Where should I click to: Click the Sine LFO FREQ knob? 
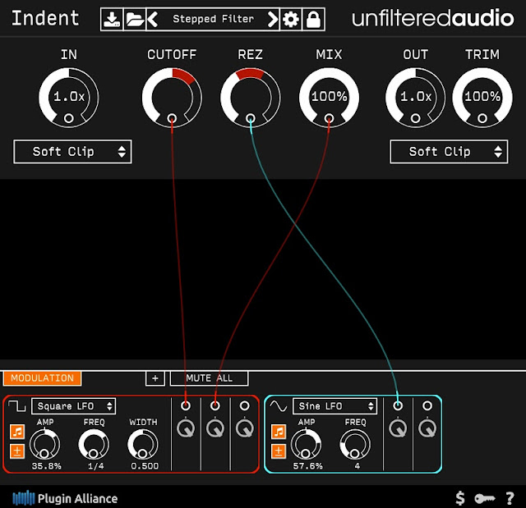[x=355, y=445]
